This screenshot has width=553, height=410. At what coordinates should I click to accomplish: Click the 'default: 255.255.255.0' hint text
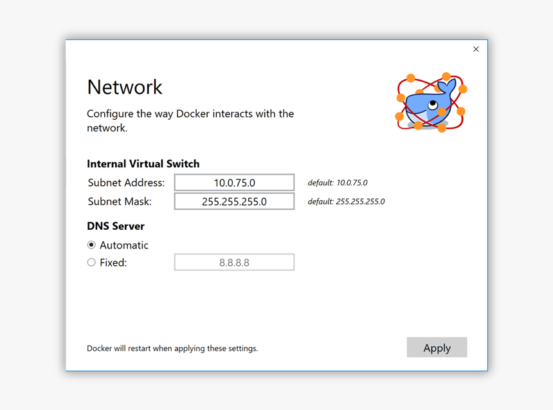(x=346, y=201)
